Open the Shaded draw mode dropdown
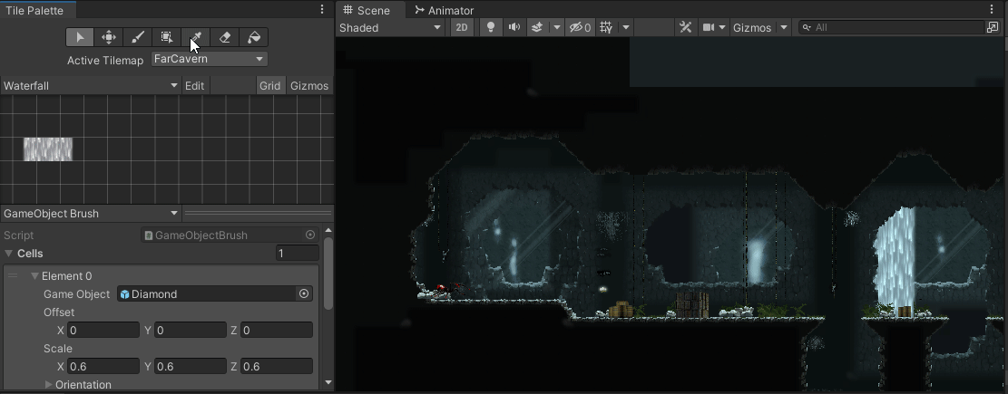1008x394 pixels. (x=390, y=27)
